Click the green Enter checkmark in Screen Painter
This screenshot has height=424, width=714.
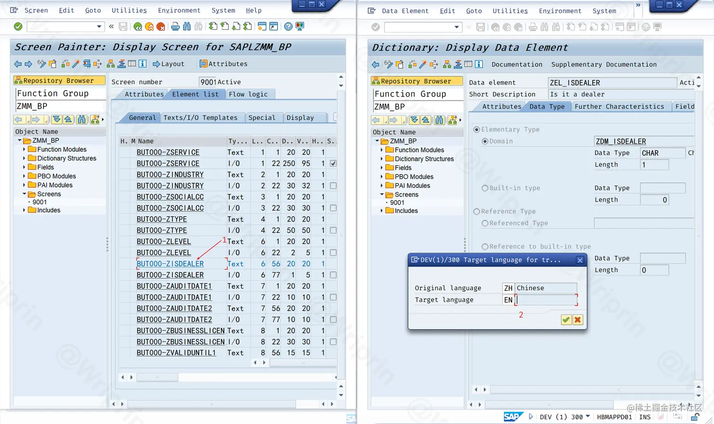(x=18, y=26)
